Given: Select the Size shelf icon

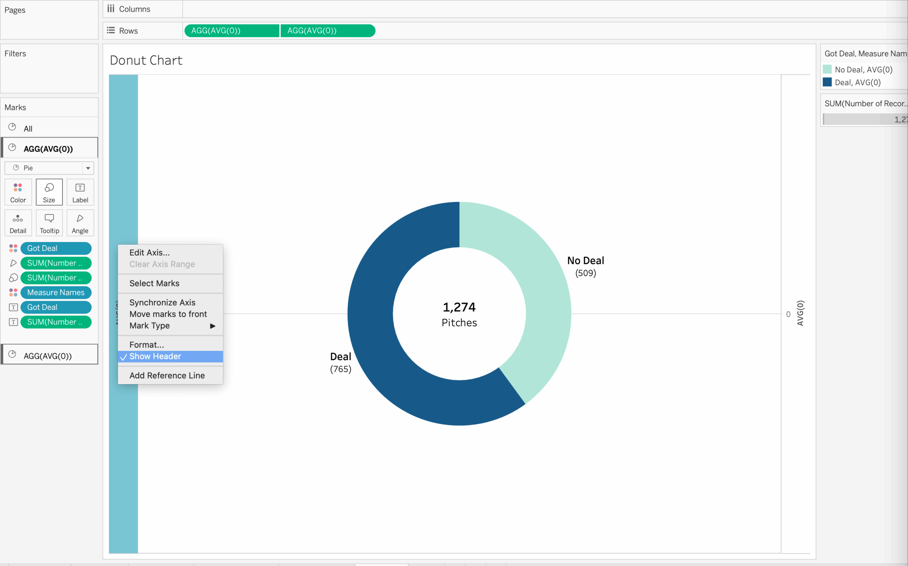Looking at the screenshot, I should tap(49, 192).
